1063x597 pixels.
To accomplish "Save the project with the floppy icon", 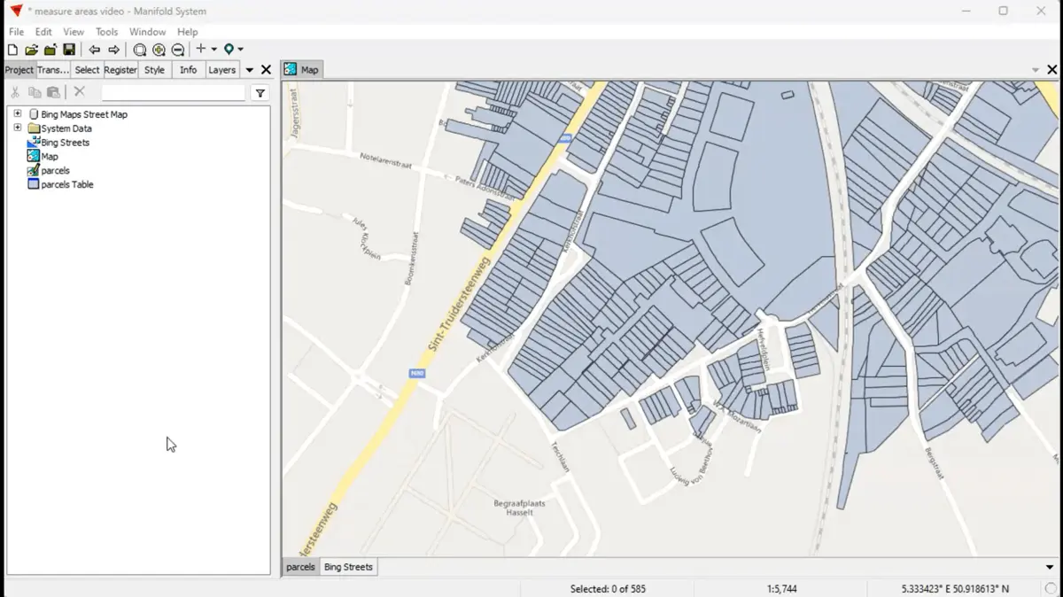I will (x=68, y=50).
